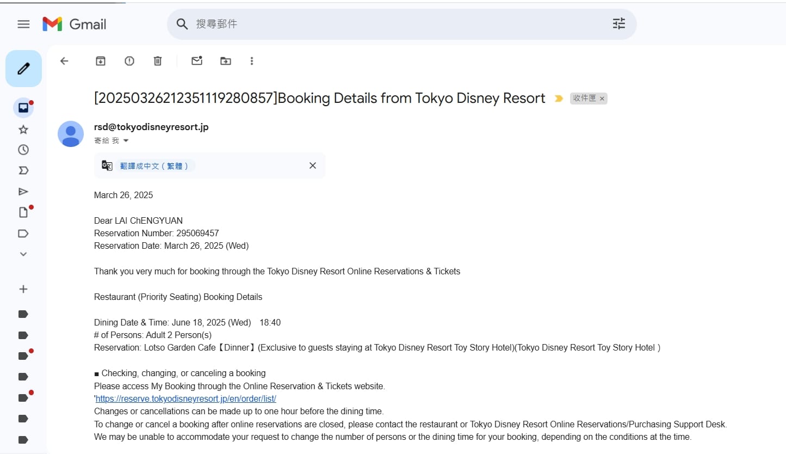Click the translate icon
Viewport: 786px width, 454px height.
(107, 165)
